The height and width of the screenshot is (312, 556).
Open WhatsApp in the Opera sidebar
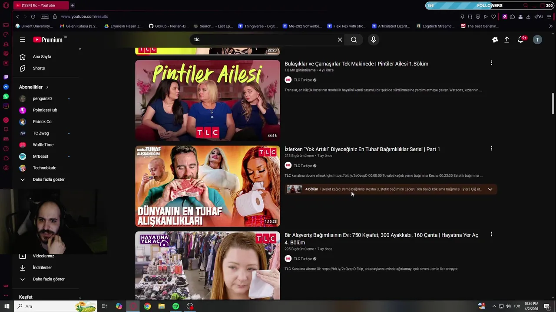6,96
